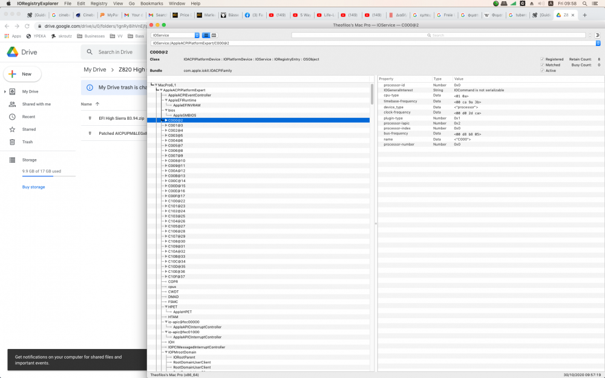Collapse the AppleEFIRuntime node

pos(166,100)
